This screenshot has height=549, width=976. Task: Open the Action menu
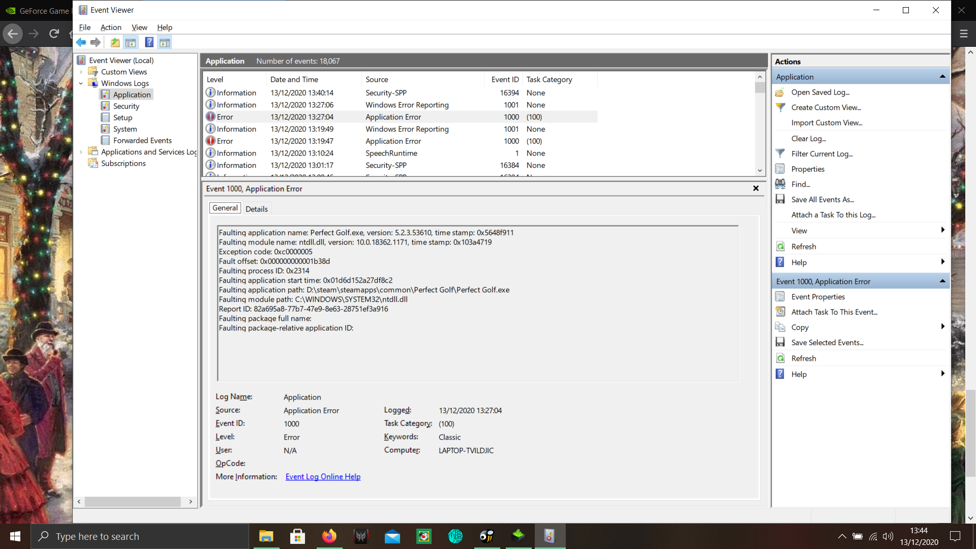coord(110,27)
